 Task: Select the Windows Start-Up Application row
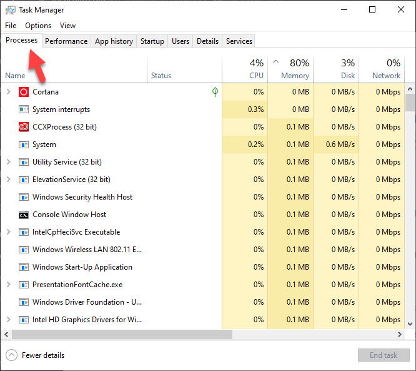coord(82,267)
